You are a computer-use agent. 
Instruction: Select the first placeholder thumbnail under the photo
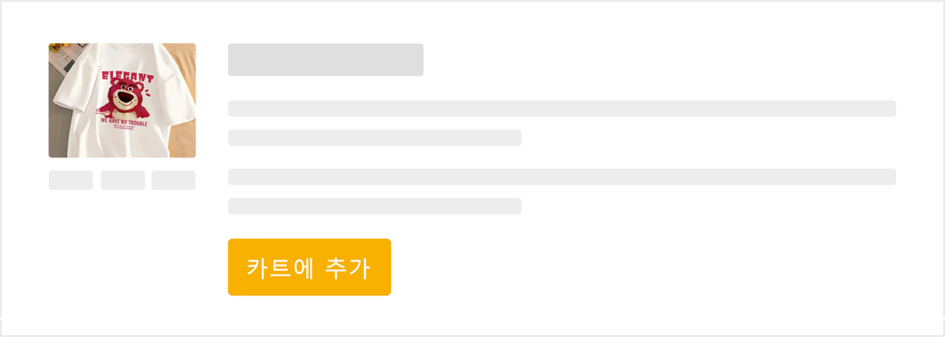(71, 180)
